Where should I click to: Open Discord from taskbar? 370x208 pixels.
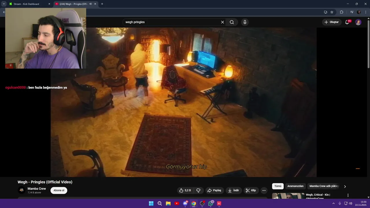click(x=185, y=203)
